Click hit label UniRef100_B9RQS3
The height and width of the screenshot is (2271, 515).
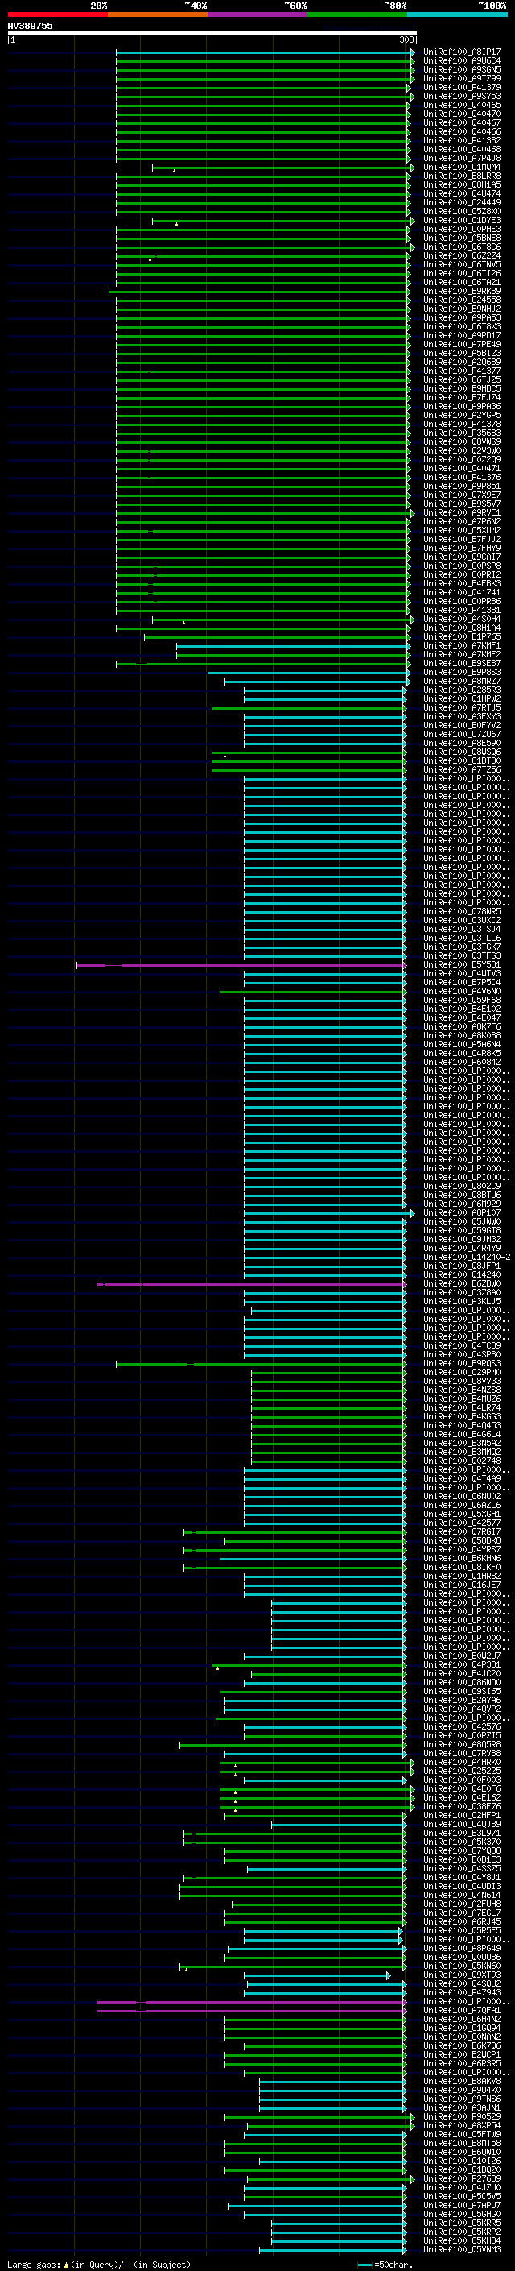pyautogui.click(x=462, y=1363)
